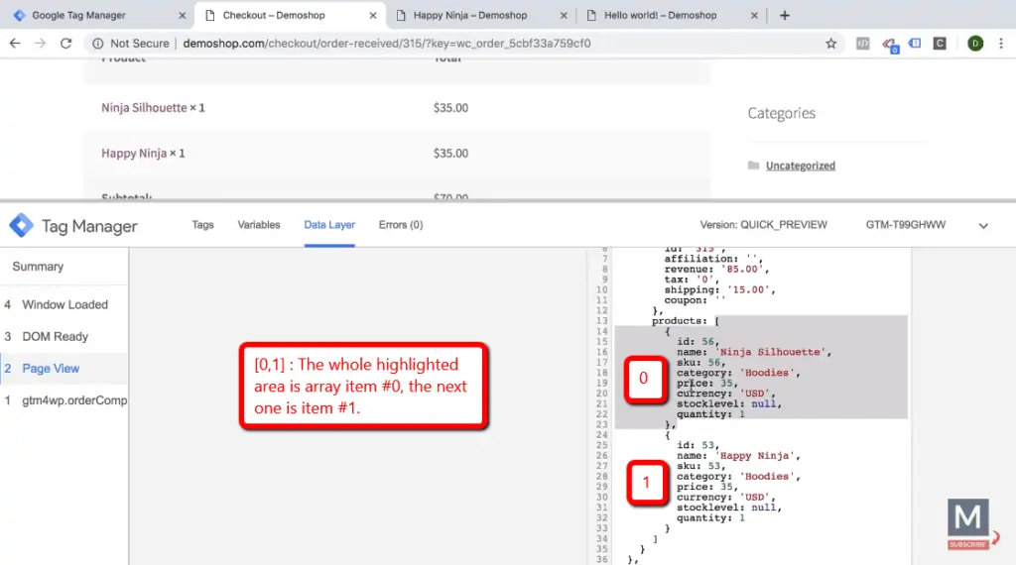Click the browser address bar URL
The image size is (1016, 565).
[387, 44]
